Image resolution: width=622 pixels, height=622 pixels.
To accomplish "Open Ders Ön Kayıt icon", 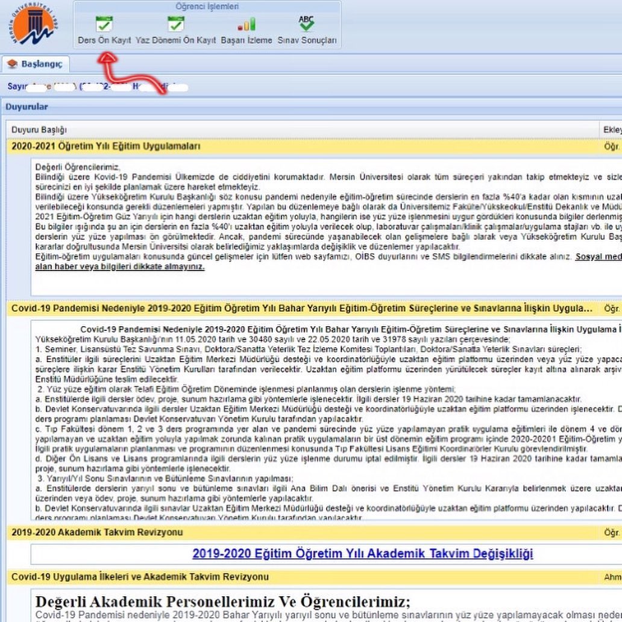I will pyautogui.click(x=104, y=24).
